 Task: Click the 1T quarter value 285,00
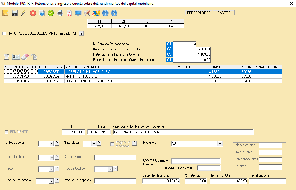[x=99, y=26]
